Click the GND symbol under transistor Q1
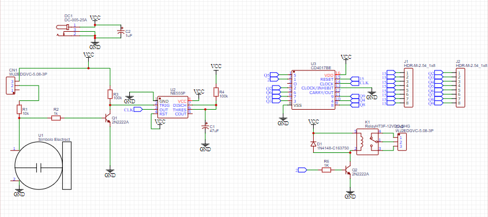 pos(110,173)
